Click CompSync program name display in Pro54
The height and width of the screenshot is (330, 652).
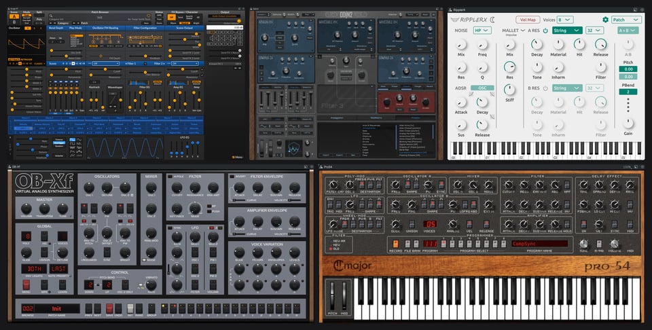(x=540, y=244)
